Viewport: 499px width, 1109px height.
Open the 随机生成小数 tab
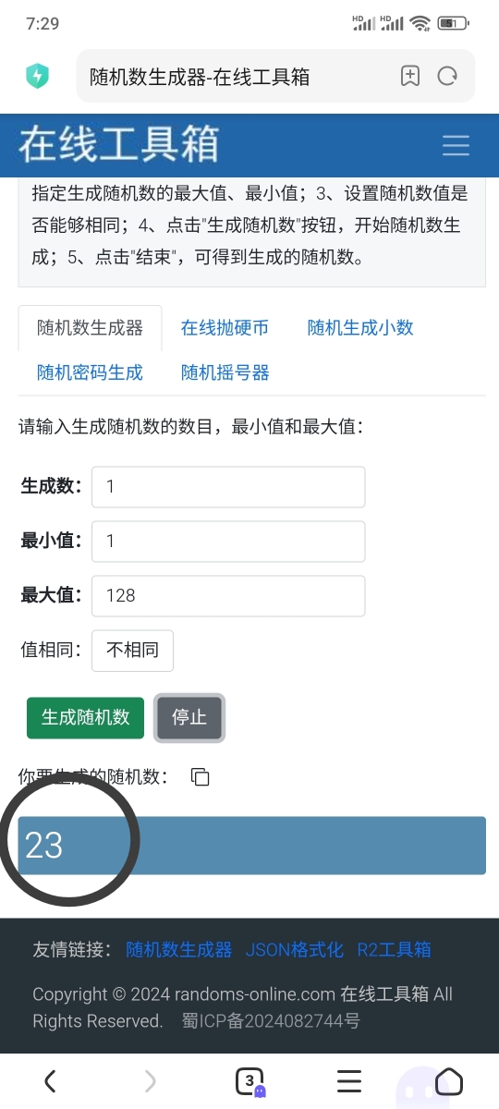pos(360,328)
